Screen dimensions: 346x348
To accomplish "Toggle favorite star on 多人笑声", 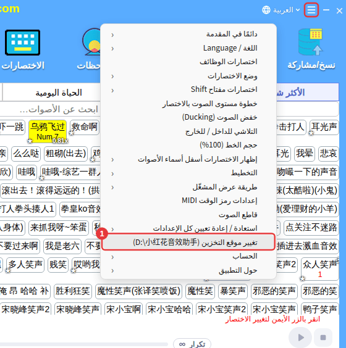I will click(8, 270).
